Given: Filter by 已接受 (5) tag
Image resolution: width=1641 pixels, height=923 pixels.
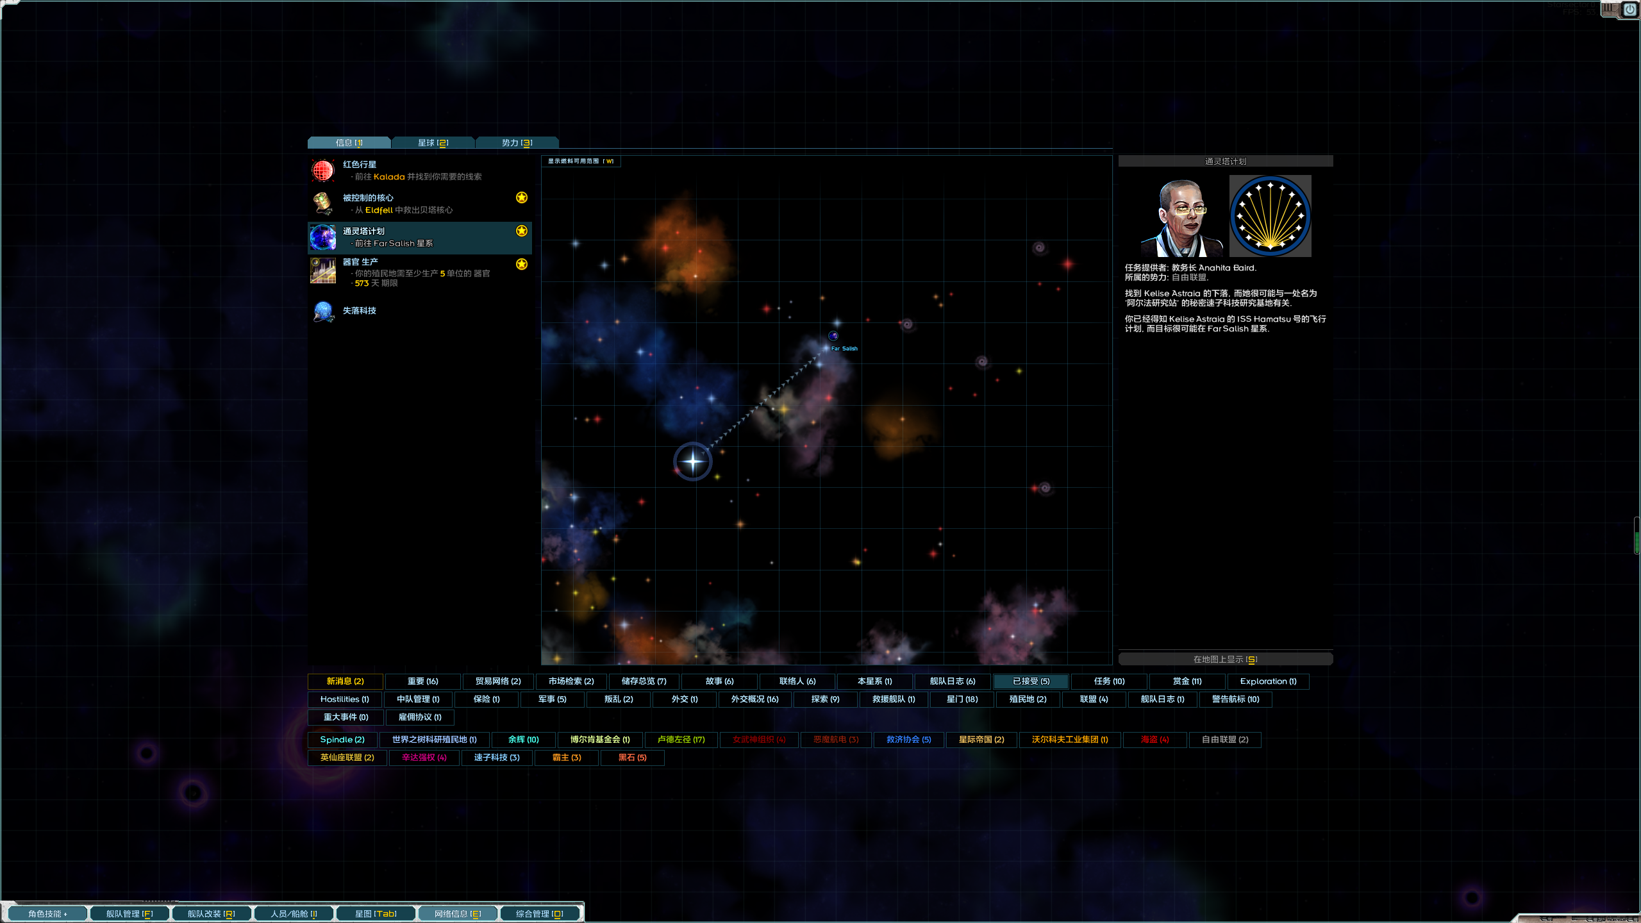Looking at the screenshot, I should click(1030, 681).
